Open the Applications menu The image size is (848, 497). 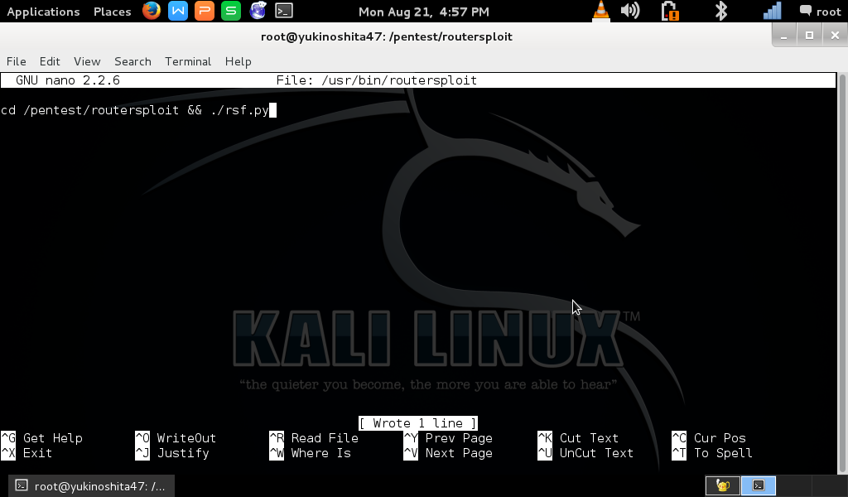point(43,12)
